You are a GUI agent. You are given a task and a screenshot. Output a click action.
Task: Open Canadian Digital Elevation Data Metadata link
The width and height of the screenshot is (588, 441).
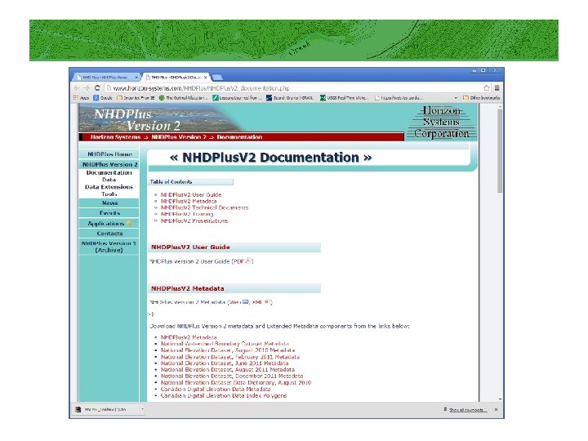point(216,389)
